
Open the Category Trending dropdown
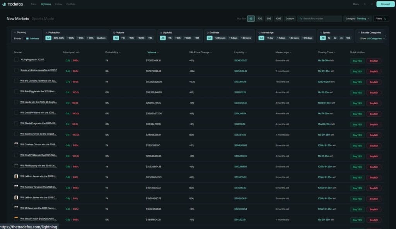pyautogui.click(x=358, y=19)
